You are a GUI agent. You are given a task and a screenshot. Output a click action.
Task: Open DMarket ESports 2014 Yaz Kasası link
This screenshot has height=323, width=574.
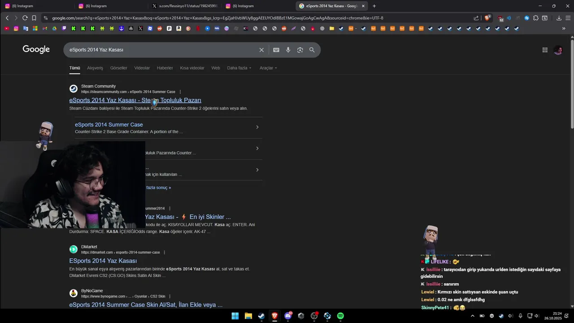[x=103, y=261]
